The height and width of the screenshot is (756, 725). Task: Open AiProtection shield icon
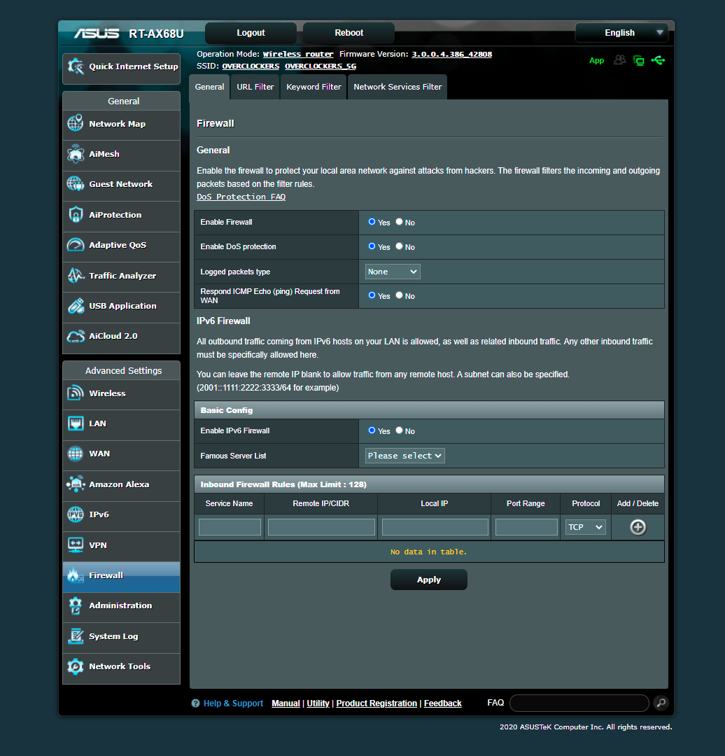[x=76, y=215]
